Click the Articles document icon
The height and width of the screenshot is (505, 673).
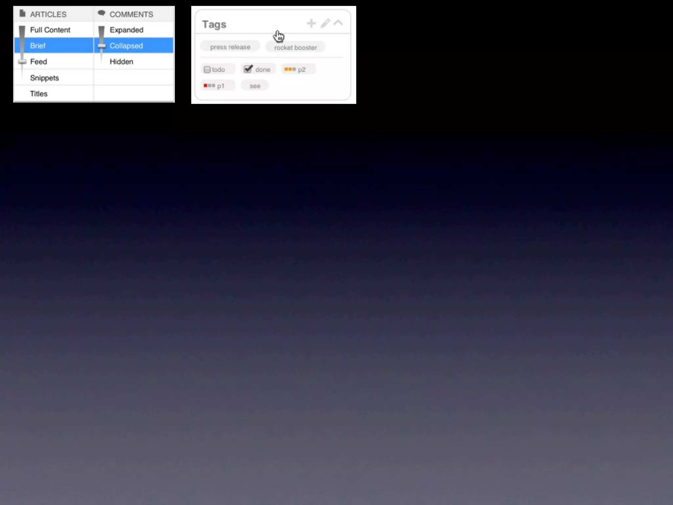pyautogui.click(x=22, y=13)
